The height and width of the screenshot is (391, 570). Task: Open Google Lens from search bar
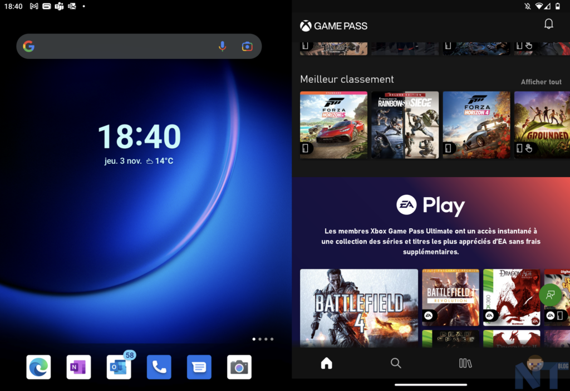[247, 47]
